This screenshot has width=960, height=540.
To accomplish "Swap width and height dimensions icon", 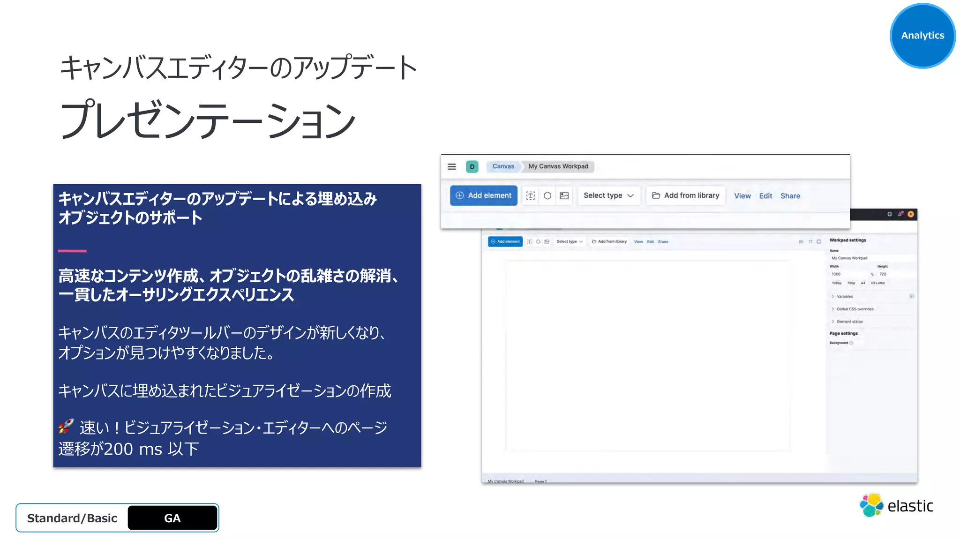I will coord(872,275).
